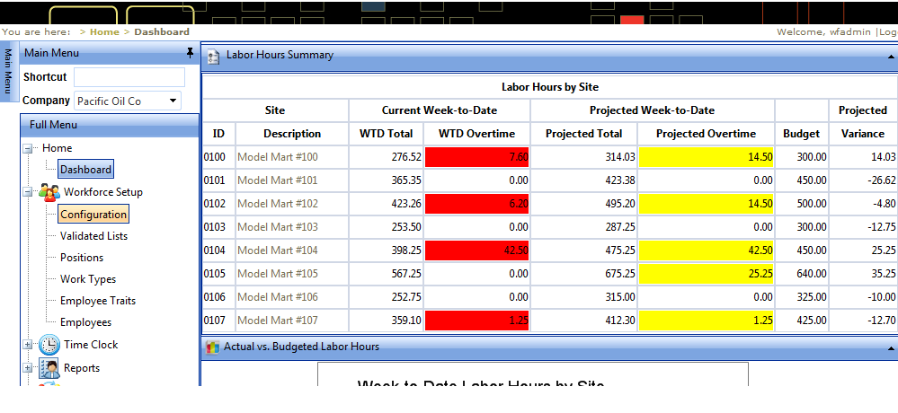Click the yellow 25.25 projected overtime cell
This screenshot has width=898, height=413.
click(706, 274)
